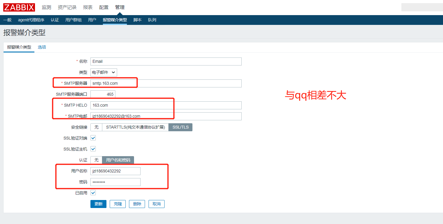This screenshot has width=443, height=224.
Task: Click the SMTP电邮 address field
Action: pos(166,116)
